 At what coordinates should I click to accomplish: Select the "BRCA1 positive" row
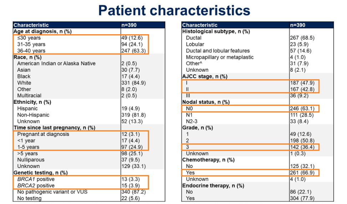[36, 179]
